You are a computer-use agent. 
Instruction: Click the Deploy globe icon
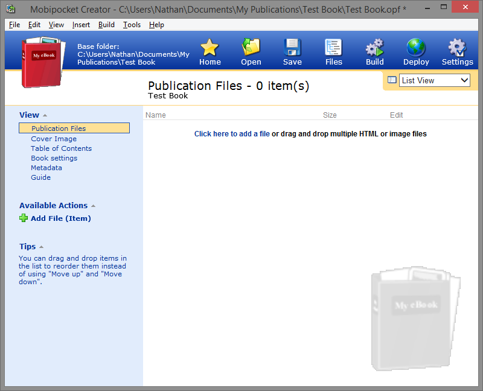[x=416, y=48]
